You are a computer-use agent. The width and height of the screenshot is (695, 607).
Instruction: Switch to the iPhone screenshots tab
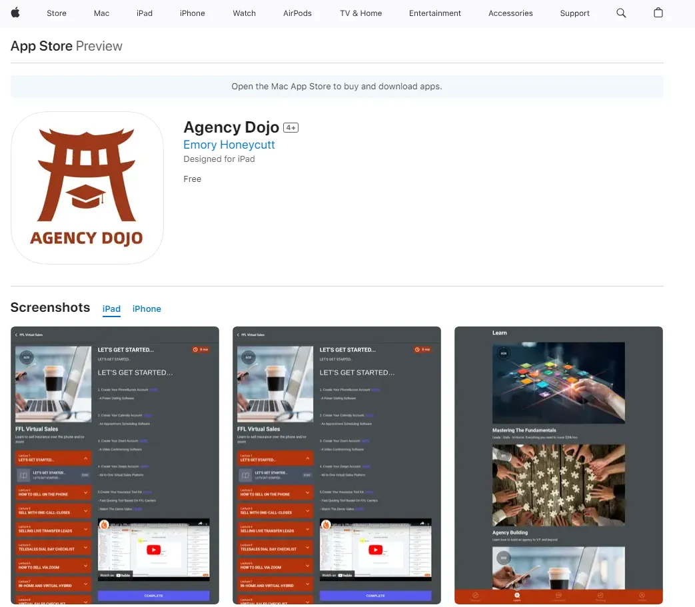click(147, 309)
